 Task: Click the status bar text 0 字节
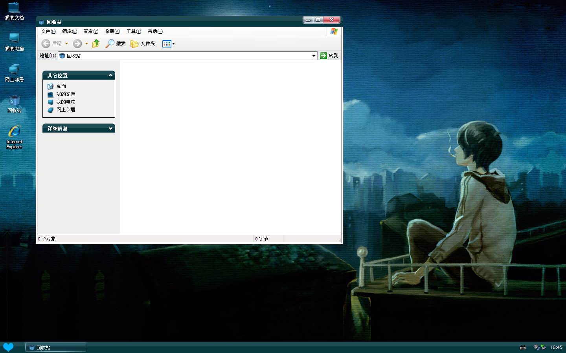[261, 238]
